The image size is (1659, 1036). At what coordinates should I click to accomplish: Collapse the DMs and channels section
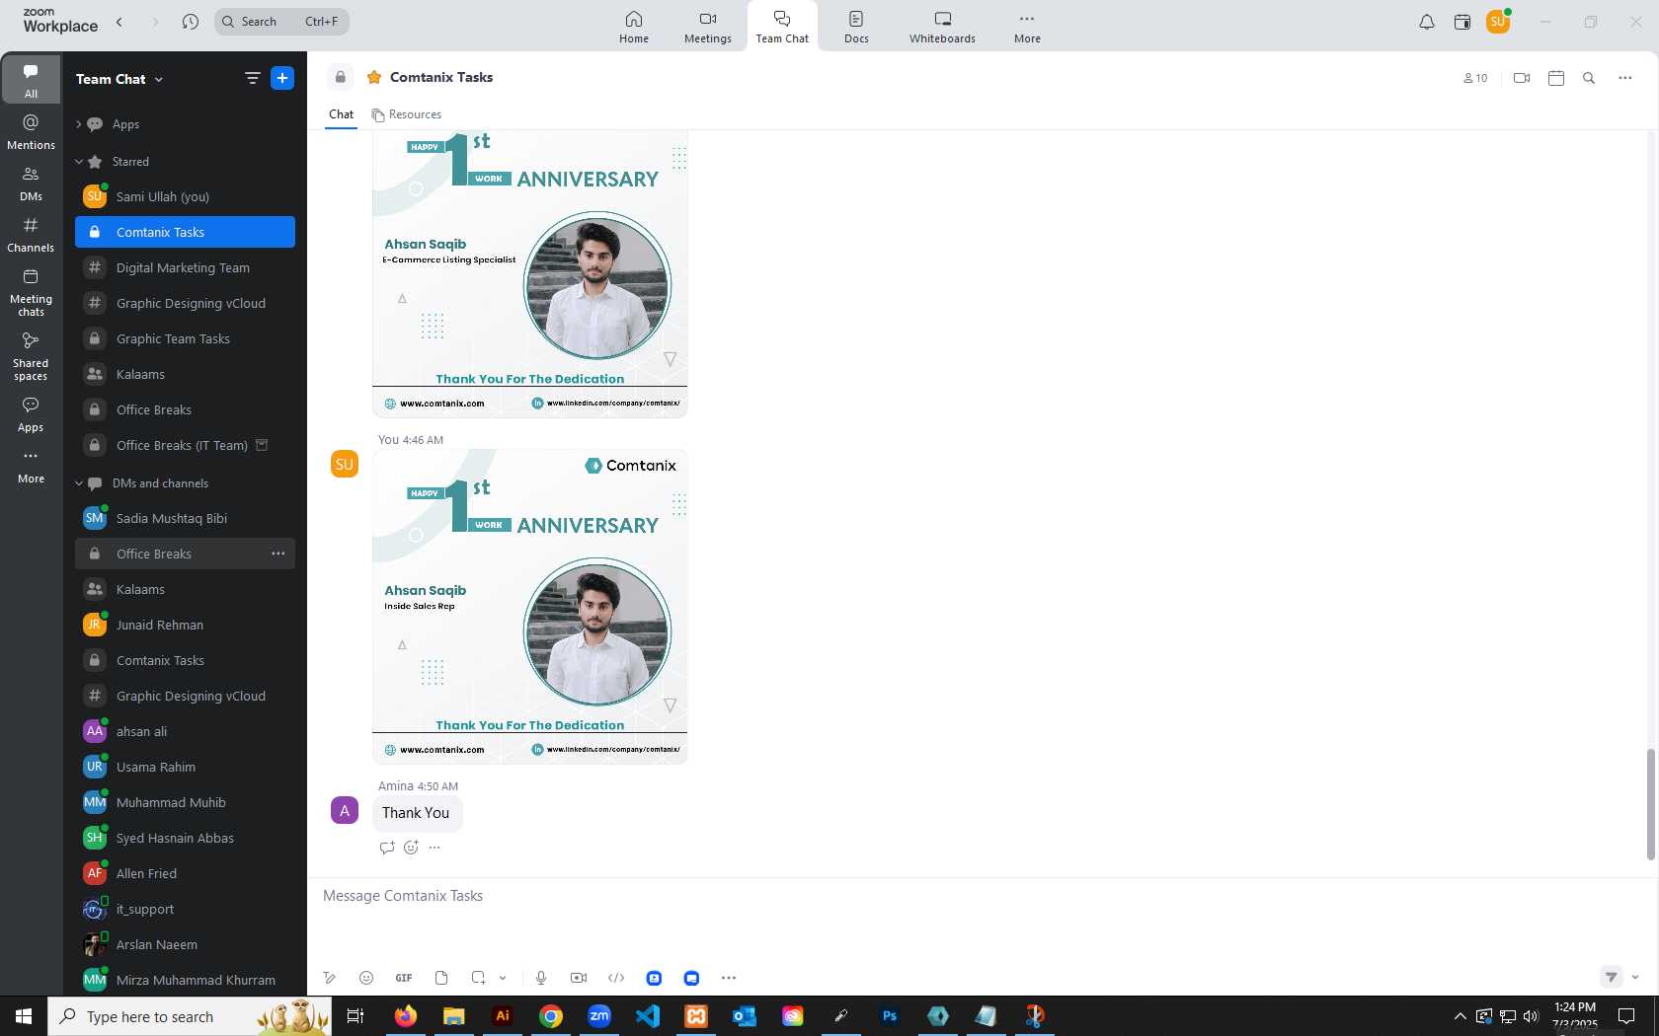78,483
